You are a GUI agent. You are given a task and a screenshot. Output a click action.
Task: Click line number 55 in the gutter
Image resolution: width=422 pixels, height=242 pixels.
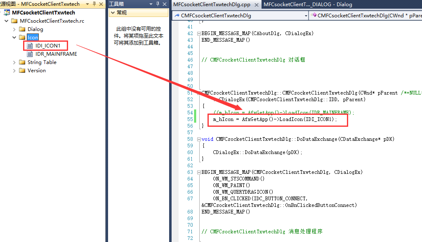[190, 119]
